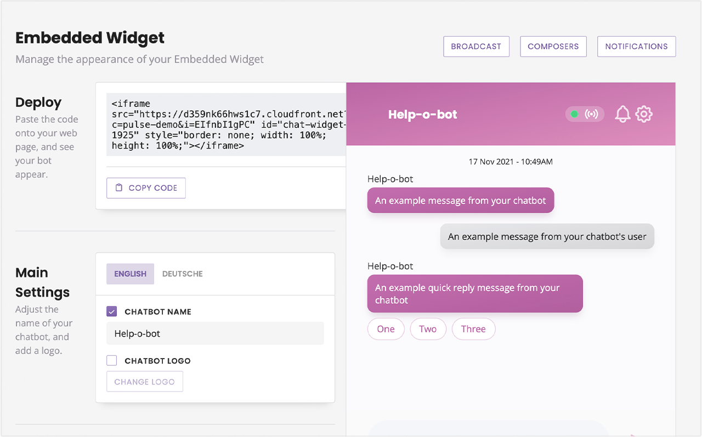Select quick reply option One
This screenshot has width=702, height=437.
click(386, 329)
